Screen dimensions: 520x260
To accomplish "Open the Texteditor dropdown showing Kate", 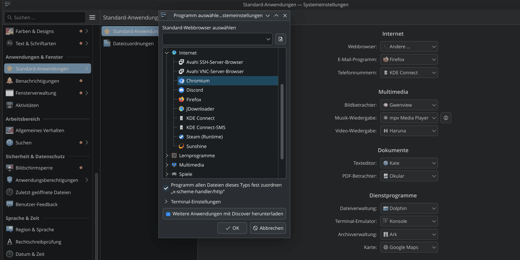I will [409, 163].
